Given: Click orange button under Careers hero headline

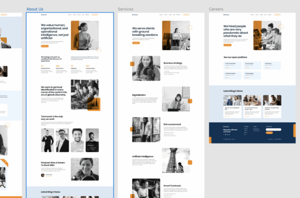Looking at the screenshot, I should (227, 45).
